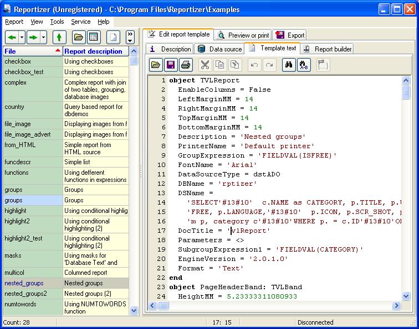This screenshot has height=329, width=419.
Task: Click the editor horizontal scrollbar thumb
Action: point(163,306)
